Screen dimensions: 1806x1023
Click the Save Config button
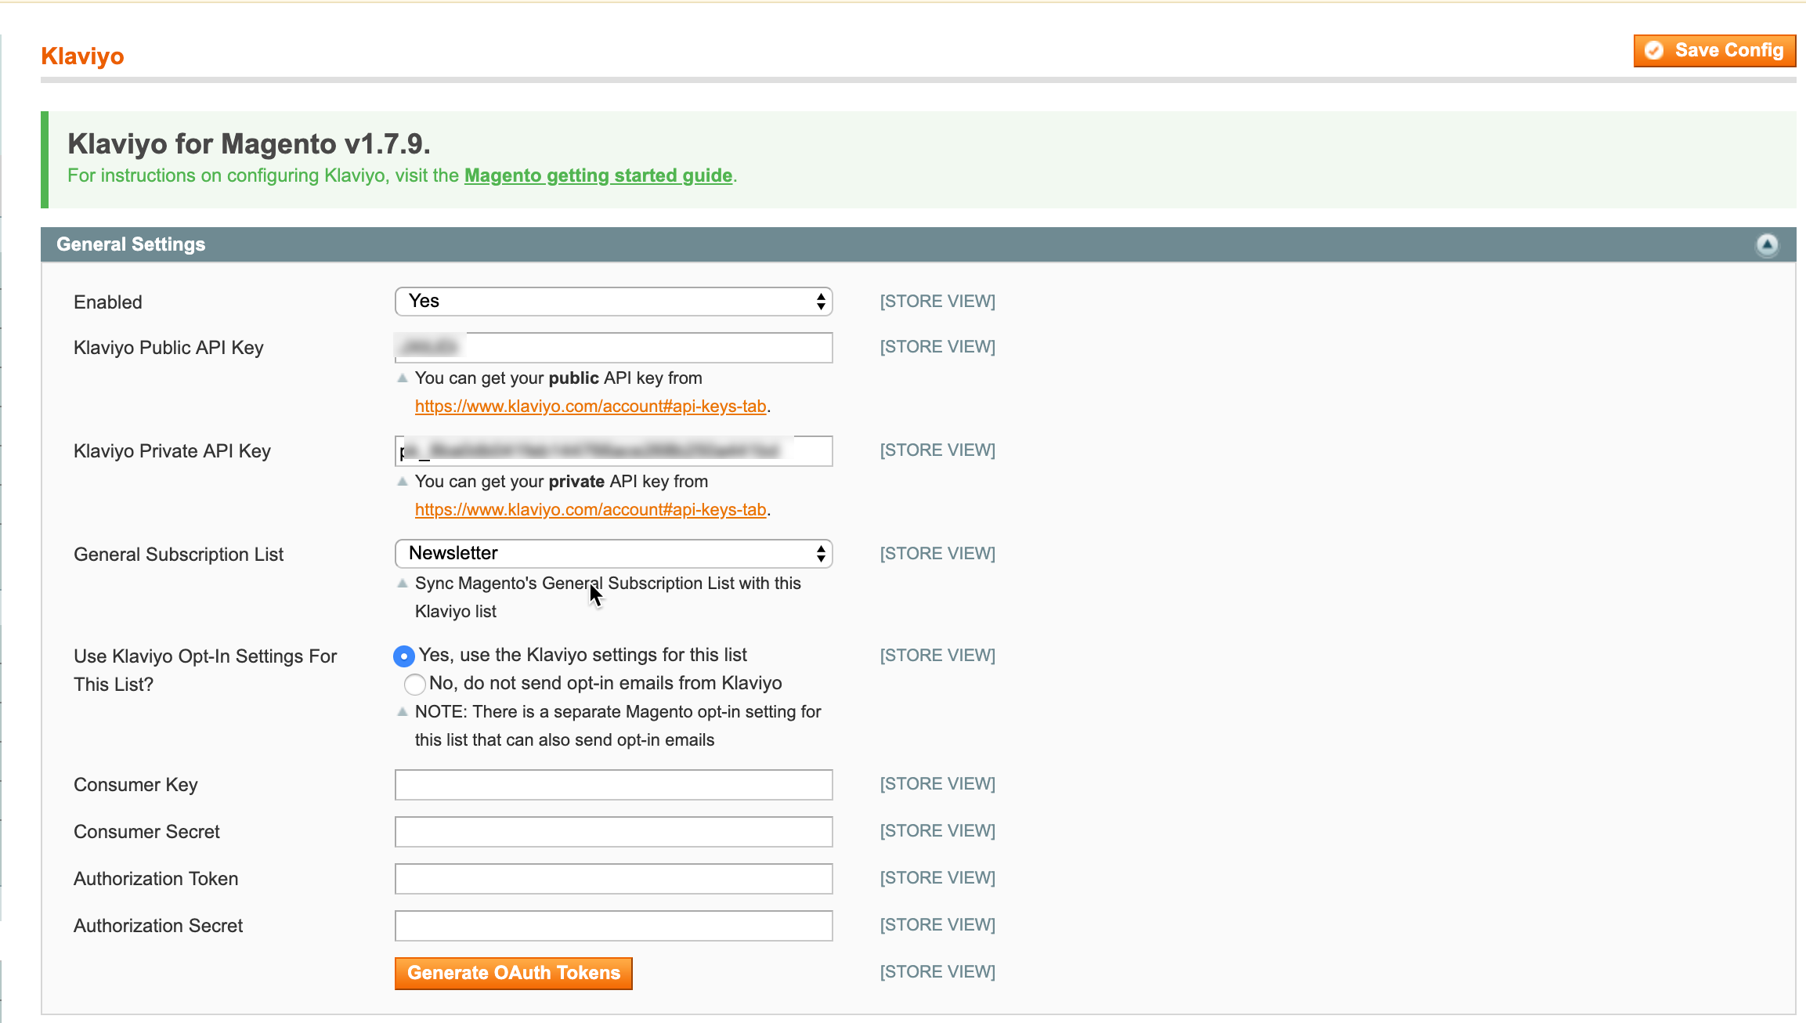click(x=1714, y=51)
